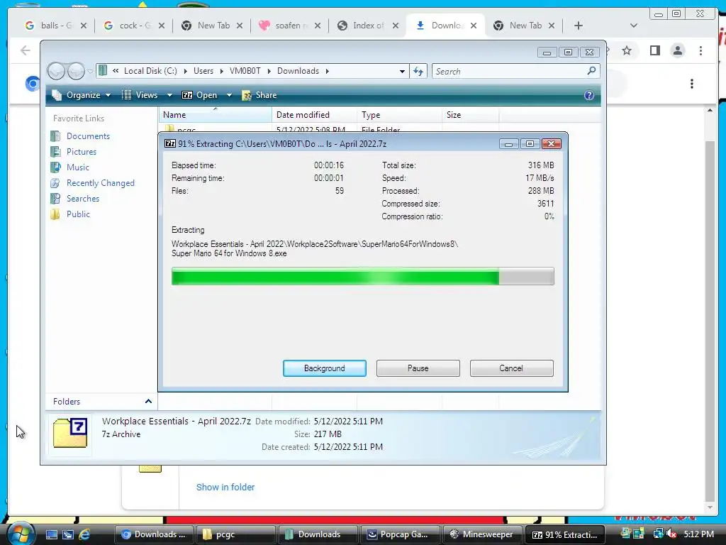Click Chrome back arrow
Viewport: 726px width, 545px height.
coord(26,50)
